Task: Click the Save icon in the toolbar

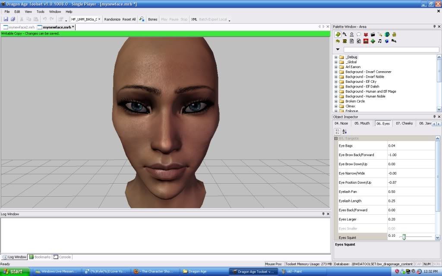Action: [x=6, y=19]
